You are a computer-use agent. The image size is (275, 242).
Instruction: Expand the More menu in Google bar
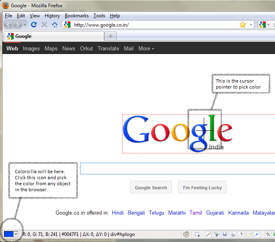click(x=146, y=49)
